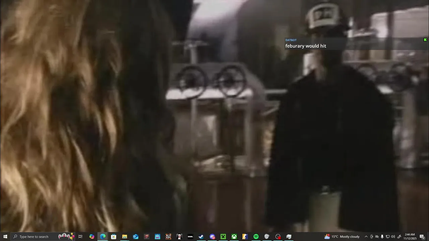This screenshot has height=241, width=429.
Task: Open Spotify from the taskbar
Action: (256, 237)
